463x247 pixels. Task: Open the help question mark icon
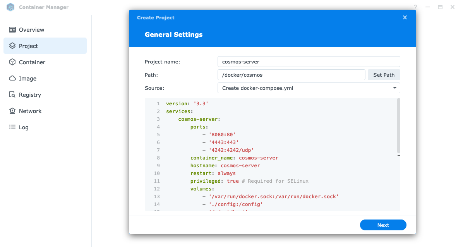coord(415,7)
